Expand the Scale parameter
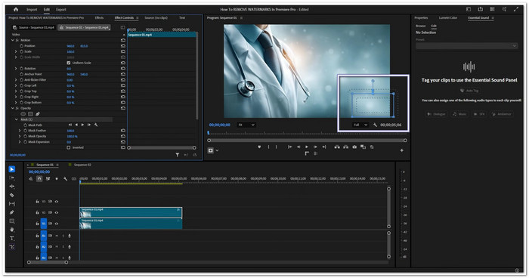Viewport: 529px width, 278px height. click(16, 51)
